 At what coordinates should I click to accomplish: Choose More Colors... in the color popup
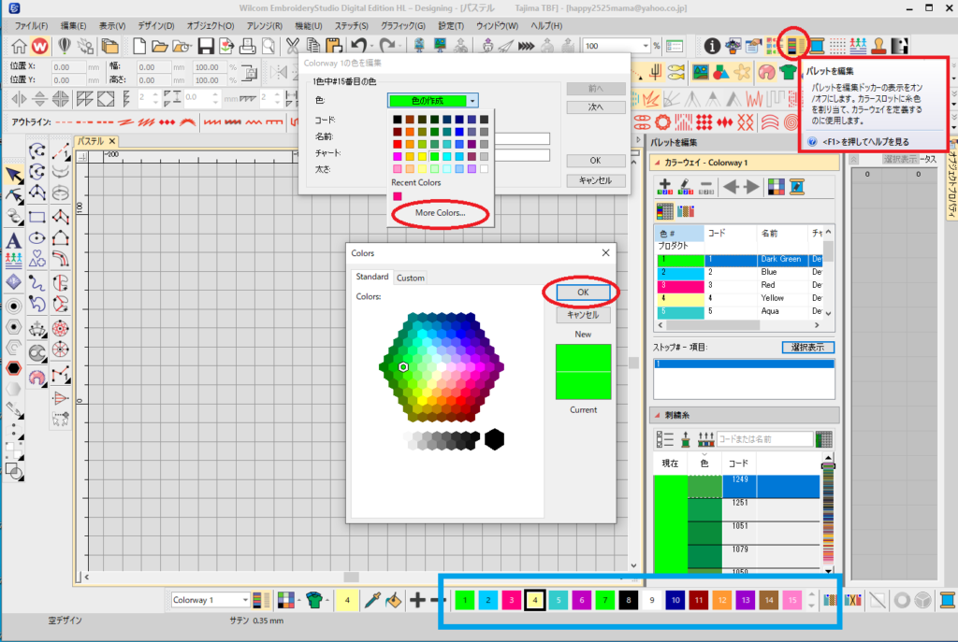(x=440, y=213)
